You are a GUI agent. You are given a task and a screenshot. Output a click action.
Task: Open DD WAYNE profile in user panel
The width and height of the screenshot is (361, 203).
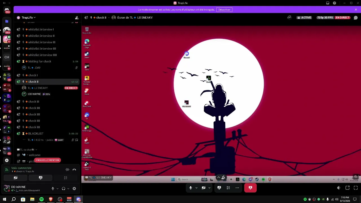click(25, 189)
